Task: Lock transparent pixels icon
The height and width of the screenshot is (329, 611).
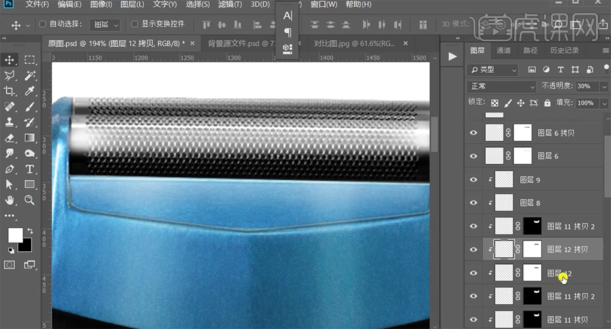Action: pos(494,103)
